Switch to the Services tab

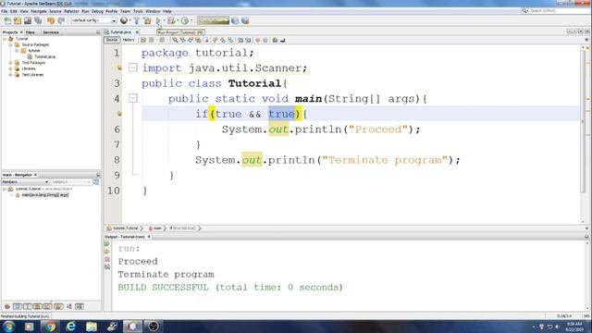51,32
